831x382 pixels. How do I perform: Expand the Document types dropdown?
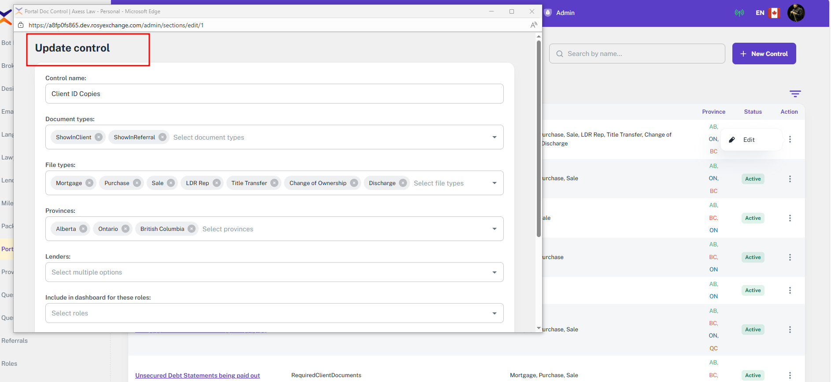point(494,137)
